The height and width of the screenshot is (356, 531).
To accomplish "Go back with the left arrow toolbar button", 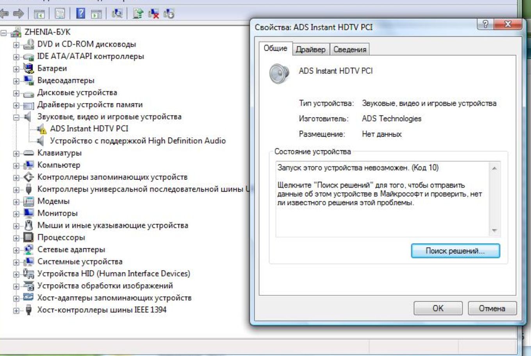I will [4, 14].
